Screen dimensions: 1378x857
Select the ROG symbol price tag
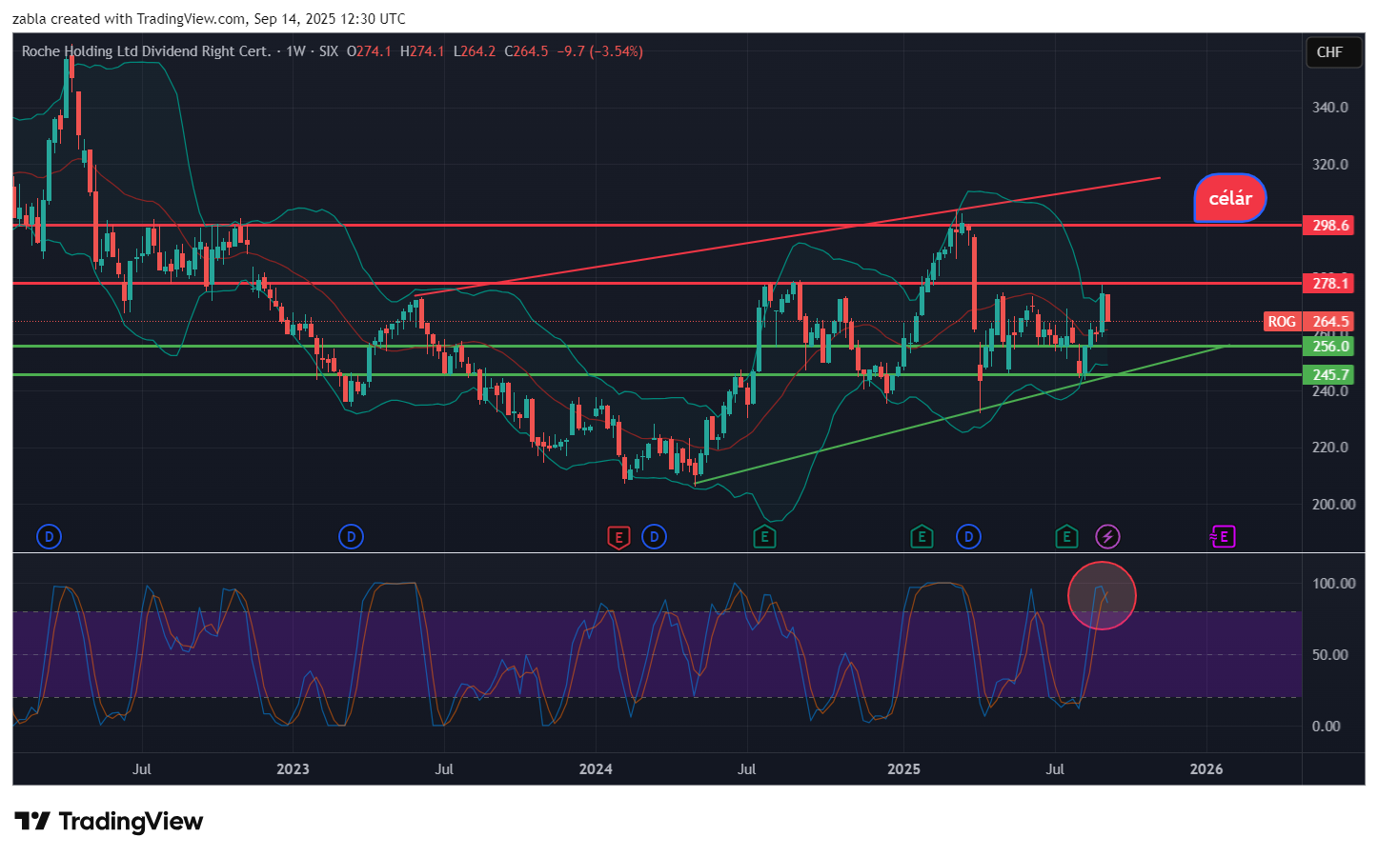tap(1282, 322)
